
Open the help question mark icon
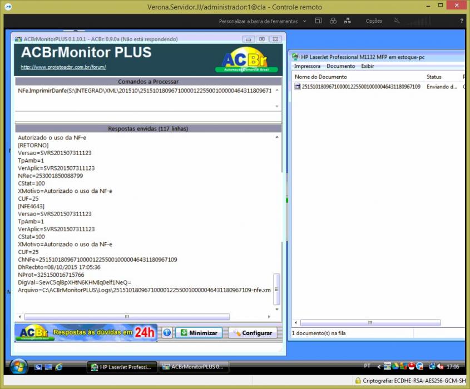click(462, 21)
